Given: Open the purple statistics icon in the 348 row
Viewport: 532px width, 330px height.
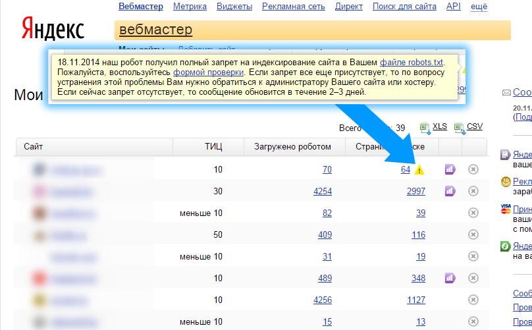Looking at the screenshot, I should (x=450, y=278).
